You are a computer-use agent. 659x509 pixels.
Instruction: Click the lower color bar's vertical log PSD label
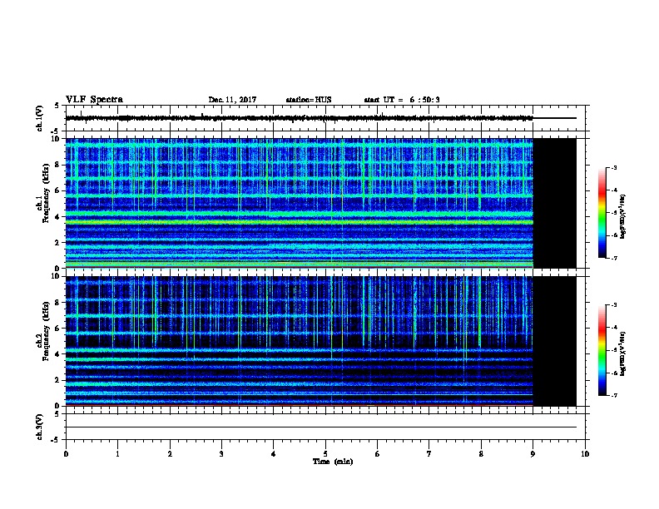(623, 354)
